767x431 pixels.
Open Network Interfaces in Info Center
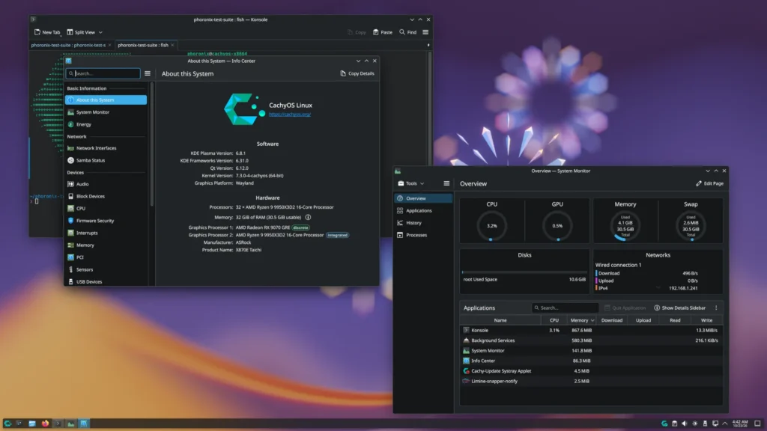pos(106,148)
